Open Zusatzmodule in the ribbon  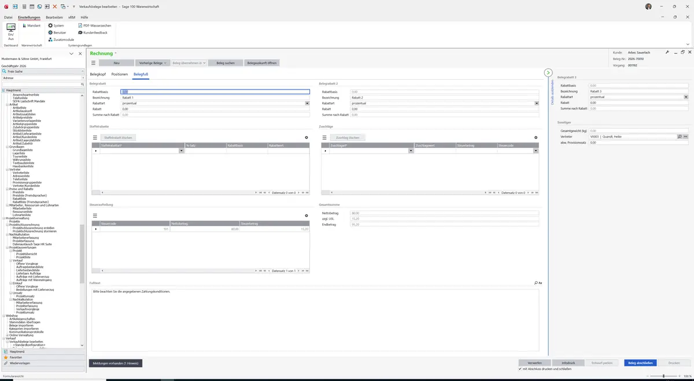click(x=61, y=40)
